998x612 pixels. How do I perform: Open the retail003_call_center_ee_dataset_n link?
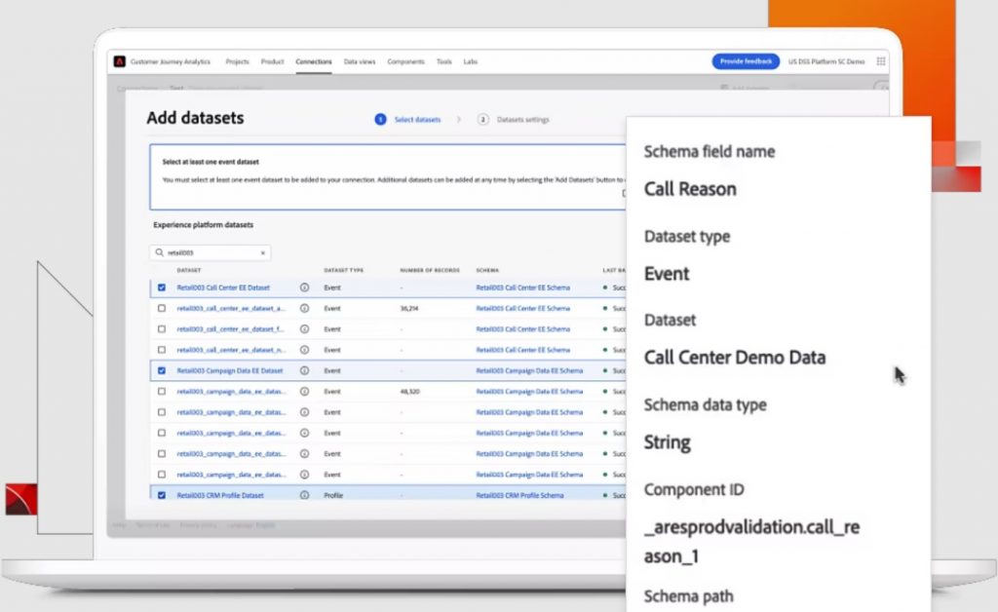(x=232, y=350)
